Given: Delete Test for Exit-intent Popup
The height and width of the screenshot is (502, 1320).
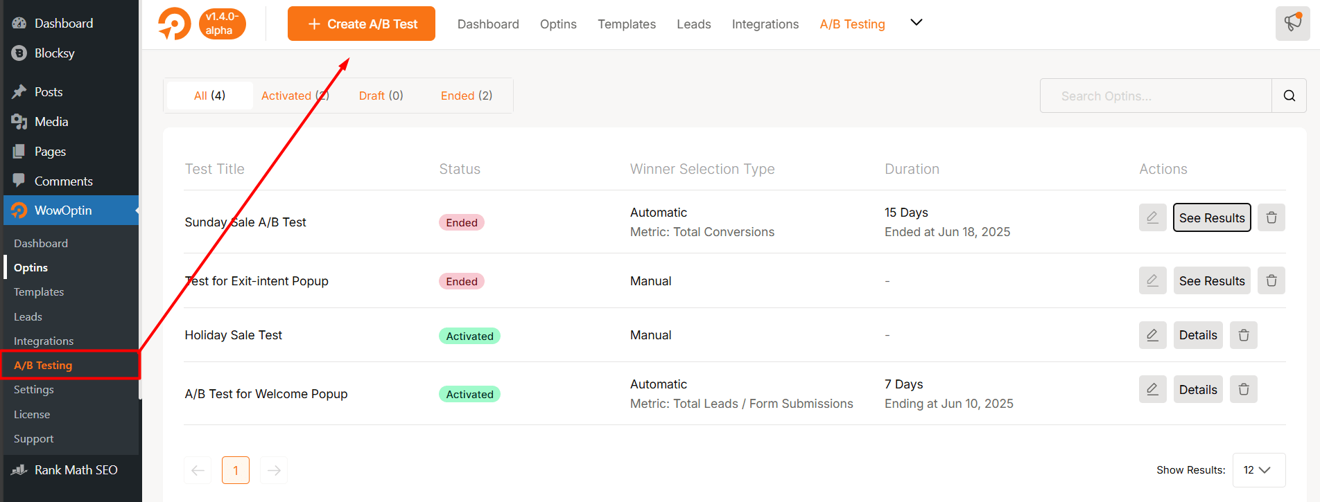Looking at the screenshot, I should [x=1271, y=280].
